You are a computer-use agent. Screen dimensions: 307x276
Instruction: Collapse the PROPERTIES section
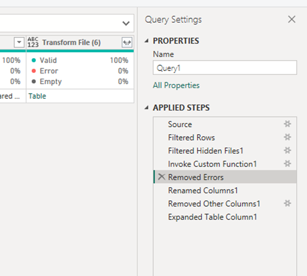(147, 41)
